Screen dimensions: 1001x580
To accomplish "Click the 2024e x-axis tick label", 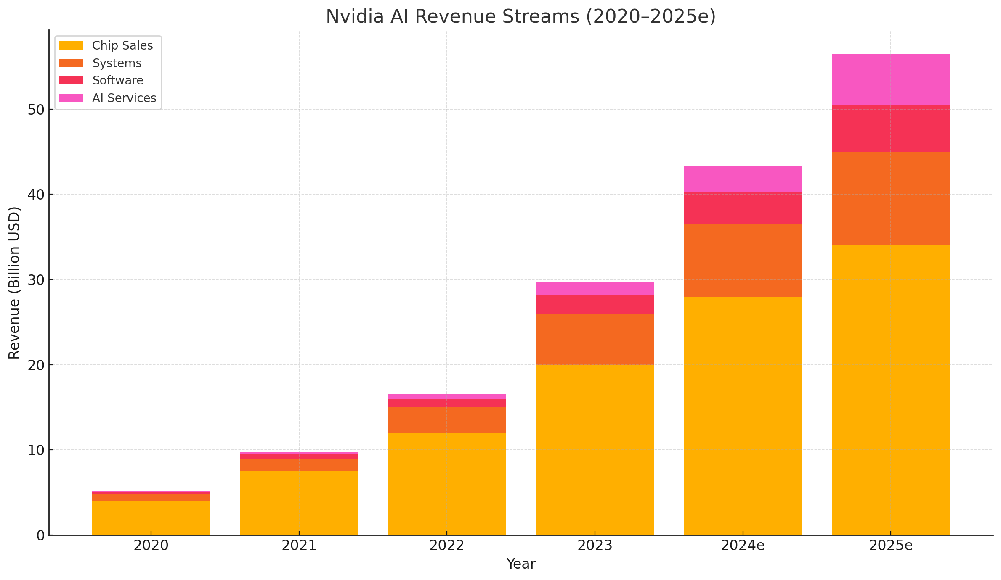I will click(743, 546).
